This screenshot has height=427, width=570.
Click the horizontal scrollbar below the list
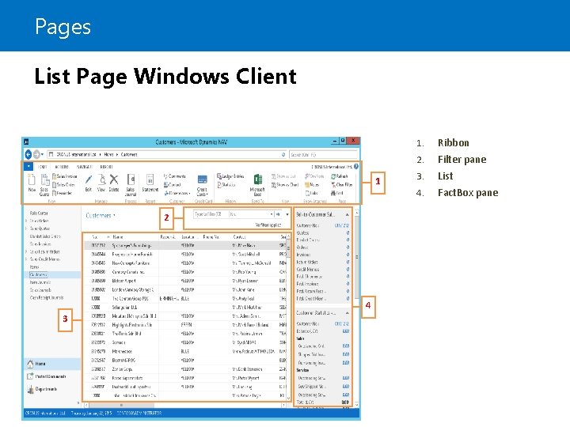pyautogui.click(x=184, y=405)
